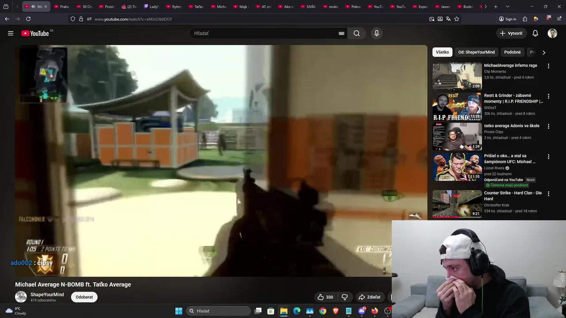Open Microsoft Store from taskbar
The height and width of the screenshot is (318, 566).
(x=271, y=311)
